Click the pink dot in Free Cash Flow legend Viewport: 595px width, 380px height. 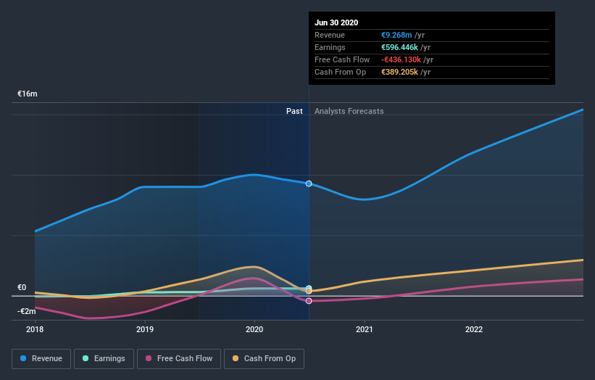[149, 358]
